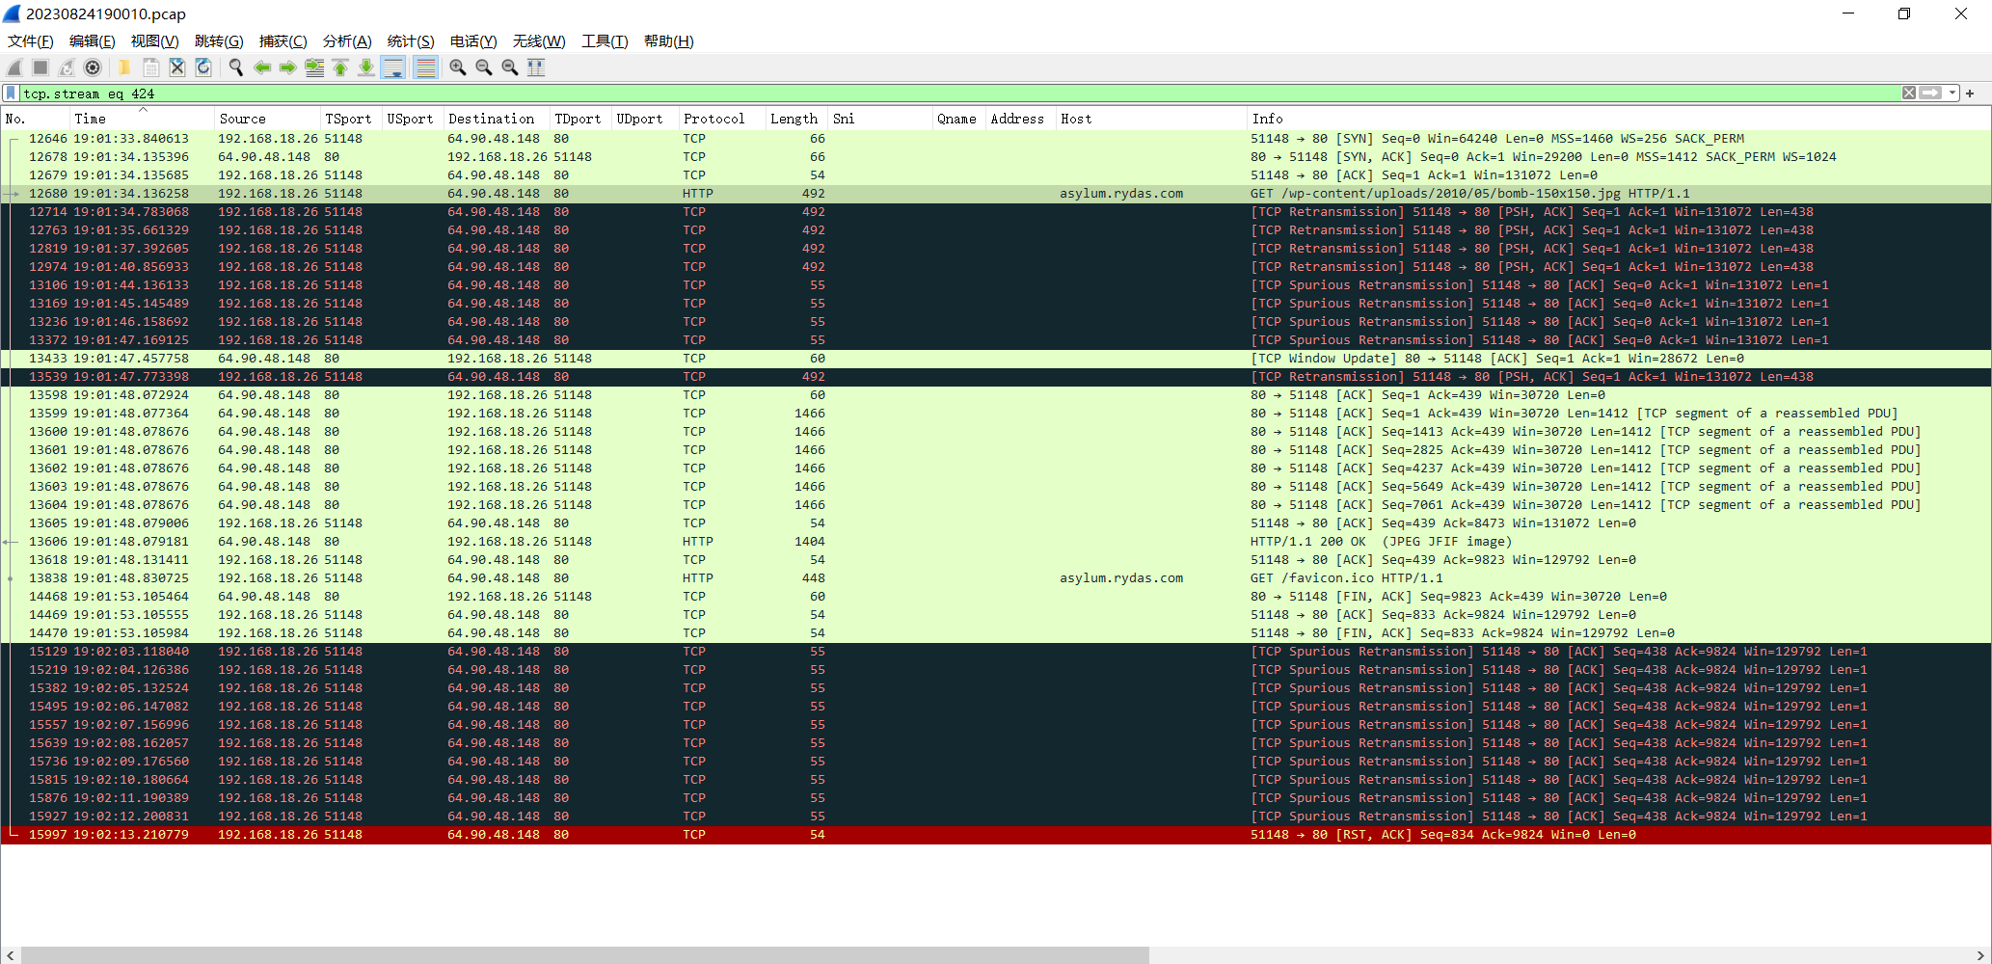Toggle packet list colorization
The height and width of the screenshot is (964, 1992).
(x=425, y=67)
